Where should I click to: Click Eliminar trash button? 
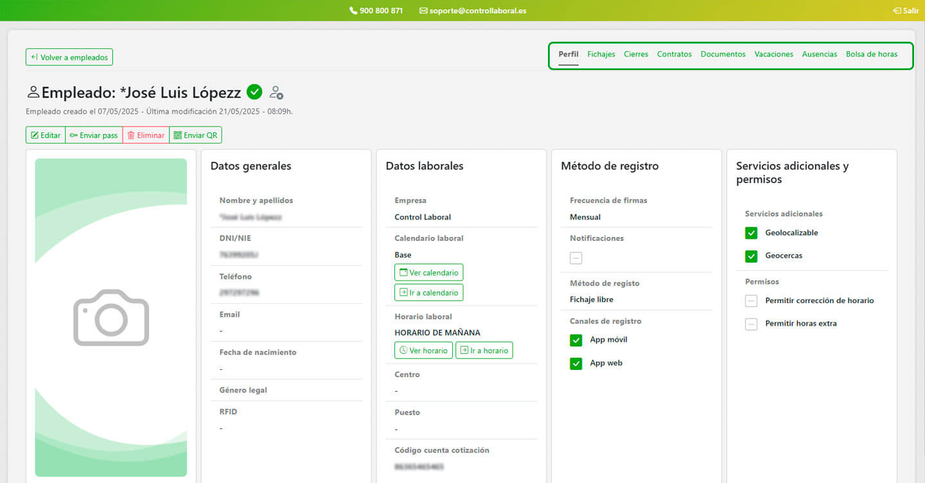coord(146,135)
